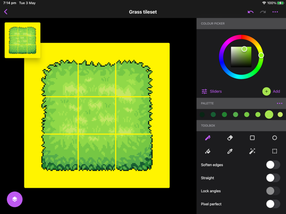The height and width of the screenshot is (214, 286).
Task: Open the colour Sliders icon
Action: [x=204, y=91]
